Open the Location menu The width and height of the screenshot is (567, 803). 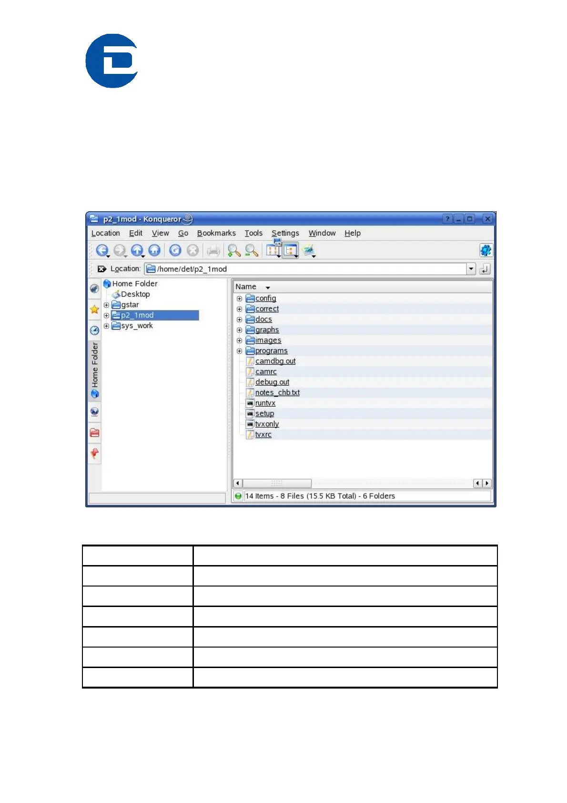point(105,233)
